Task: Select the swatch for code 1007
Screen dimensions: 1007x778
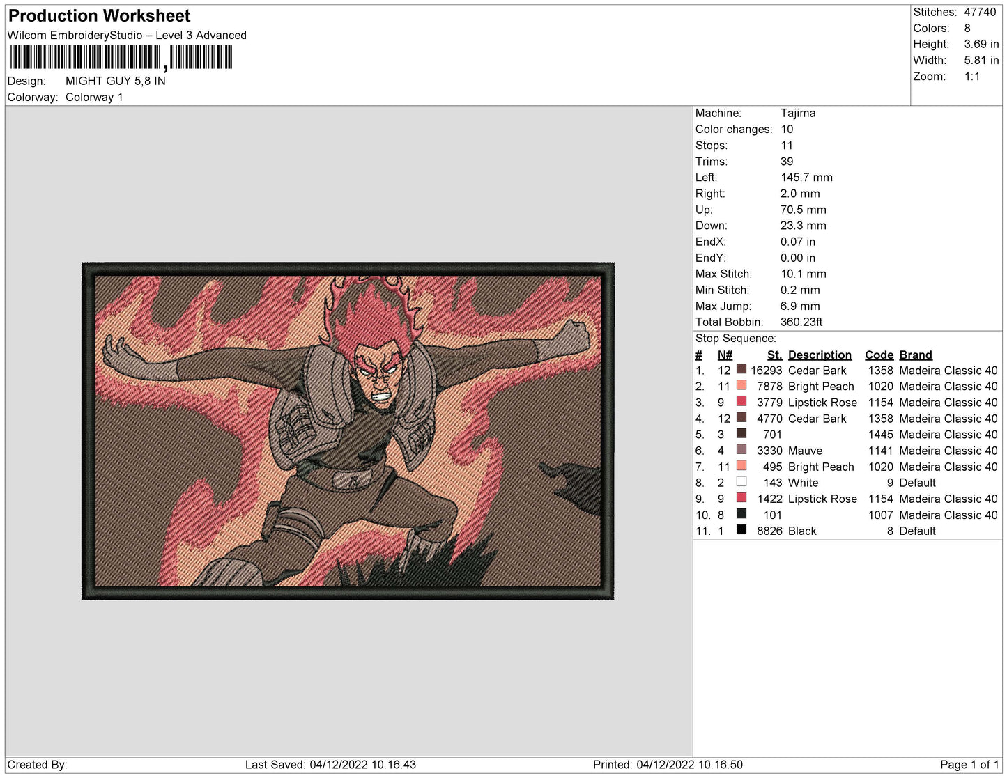Action: click(x=741, y=513)
